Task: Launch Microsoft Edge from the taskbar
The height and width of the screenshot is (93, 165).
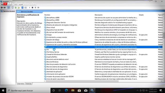Action: [x=66, y=90]
